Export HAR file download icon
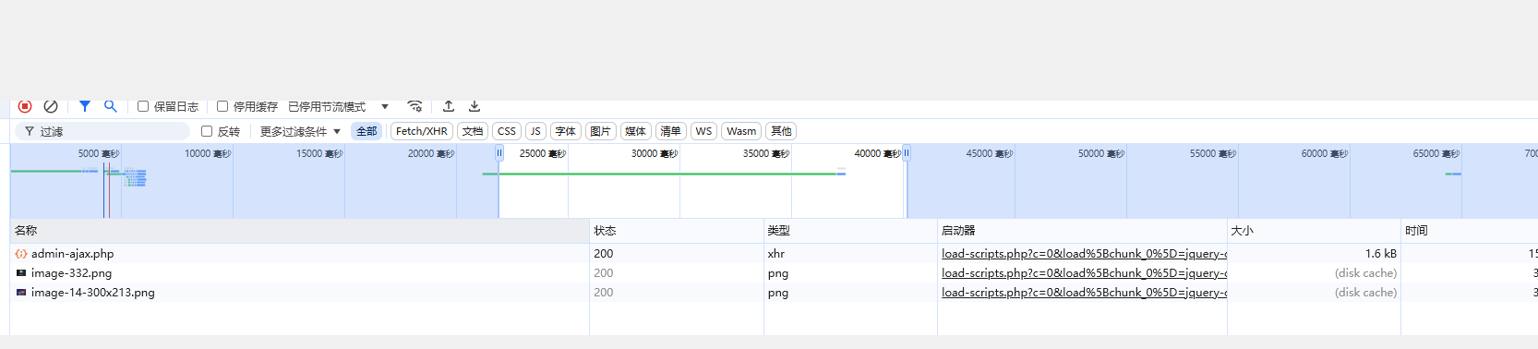The width and height of the screenshot is (1538, 349). tap(475, 106)
